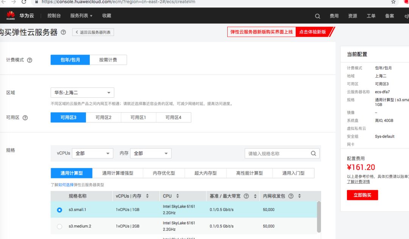Click the 立即购买 purchase button
Viewport: 409px width, 239px height.
[x=362, y=194]
